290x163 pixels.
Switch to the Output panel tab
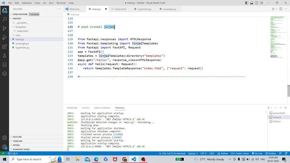coord(86,108)
